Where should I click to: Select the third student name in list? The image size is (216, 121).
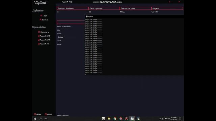point(60,37)
